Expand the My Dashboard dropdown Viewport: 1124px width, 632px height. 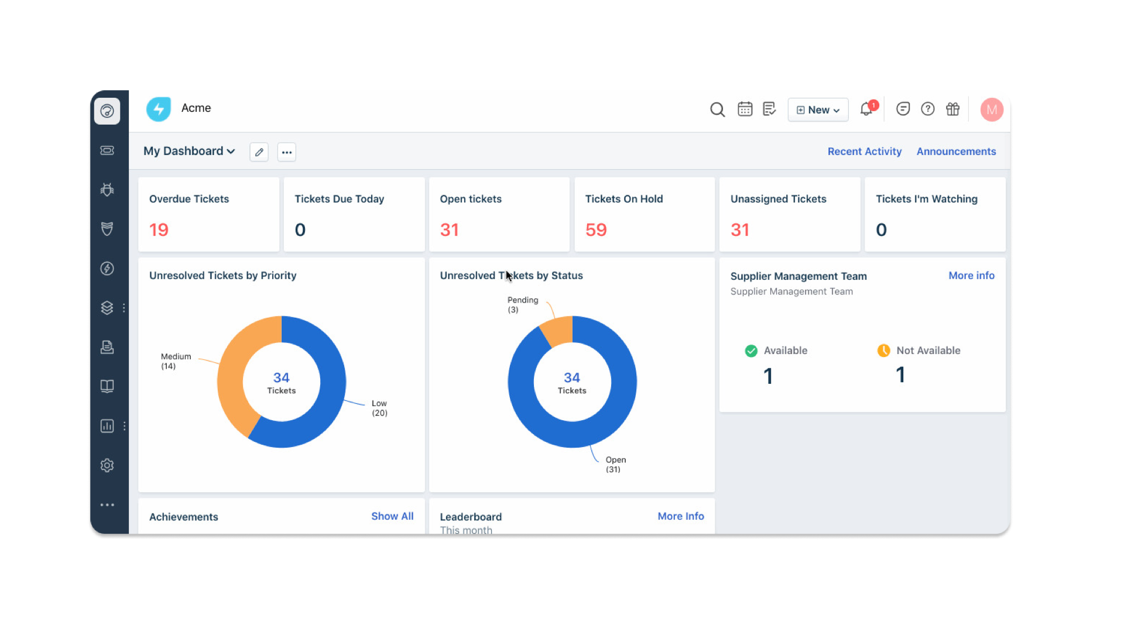point(189,151)
